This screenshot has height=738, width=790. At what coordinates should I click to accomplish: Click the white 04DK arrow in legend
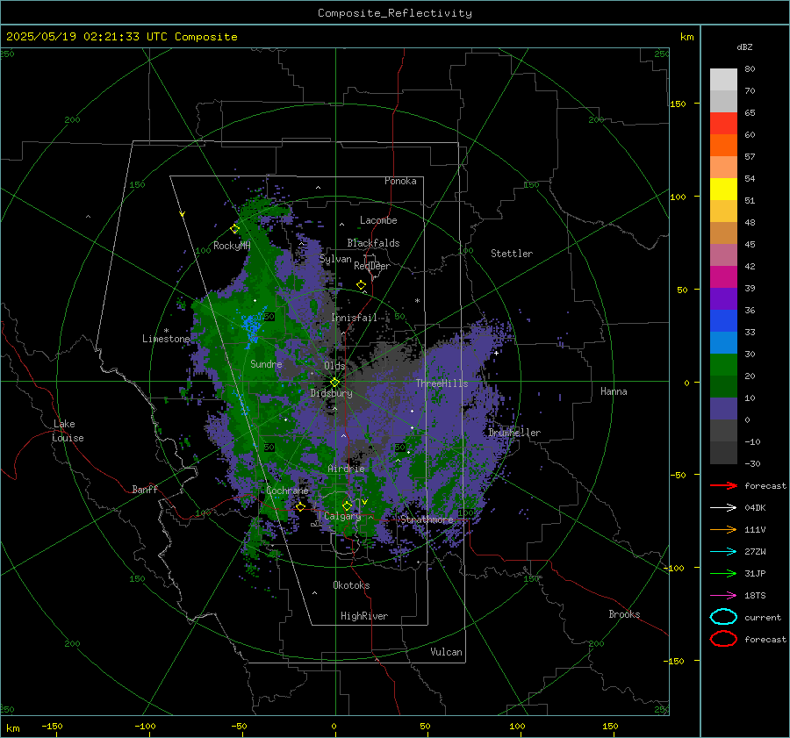pos(723,508)
